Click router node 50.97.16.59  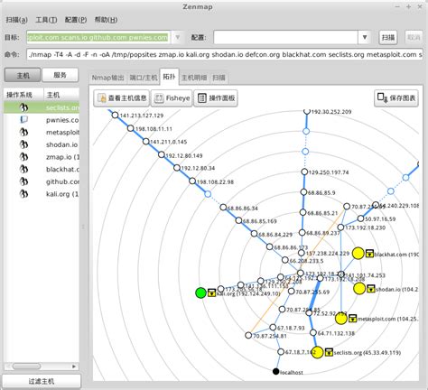(x=360, y=218)
